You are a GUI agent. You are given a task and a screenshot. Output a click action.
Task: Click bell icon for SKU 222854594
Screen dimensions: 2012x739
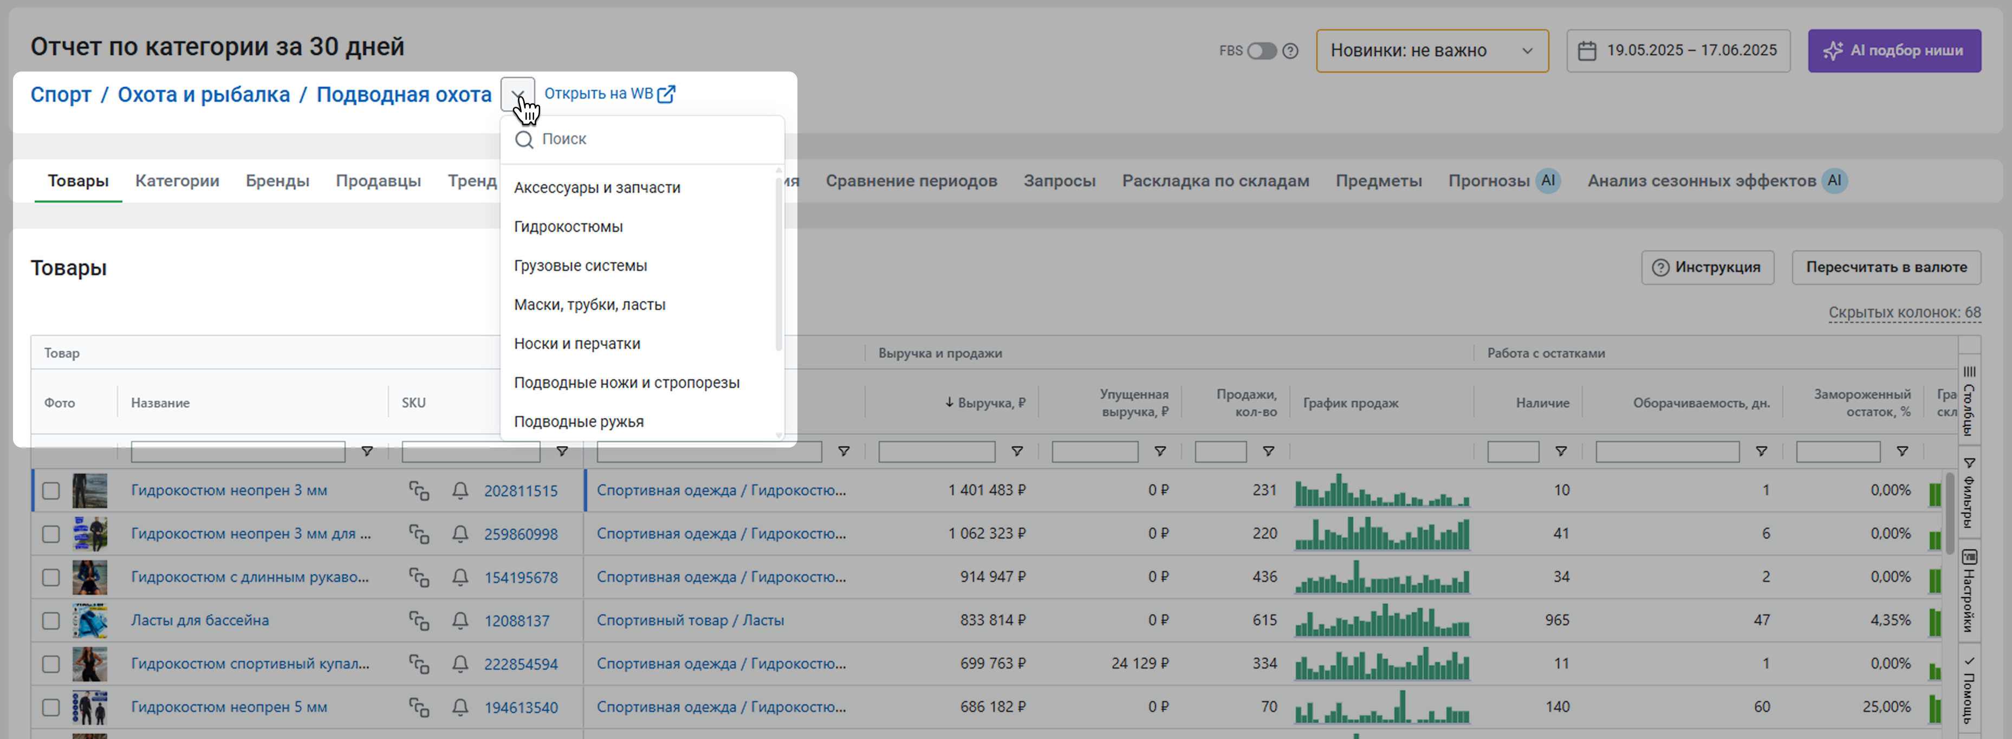(460, 664)
